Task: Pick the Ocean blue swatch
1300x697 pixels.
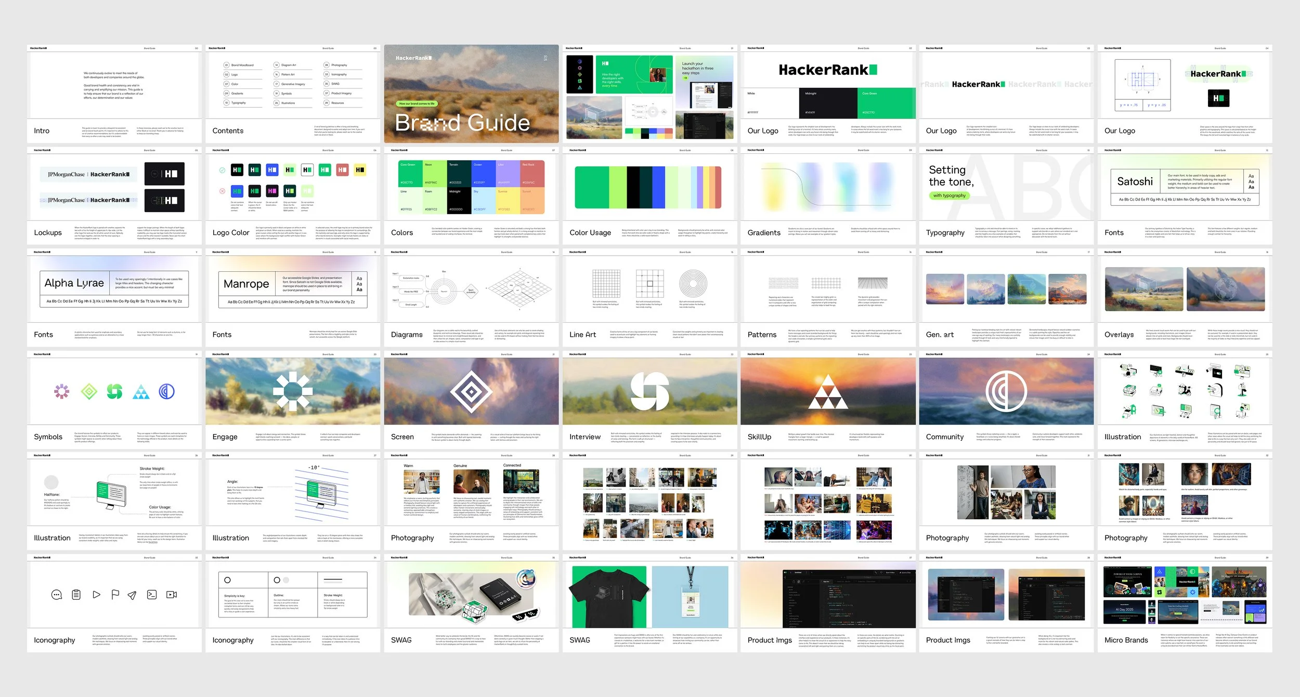Action: [484, 174]
